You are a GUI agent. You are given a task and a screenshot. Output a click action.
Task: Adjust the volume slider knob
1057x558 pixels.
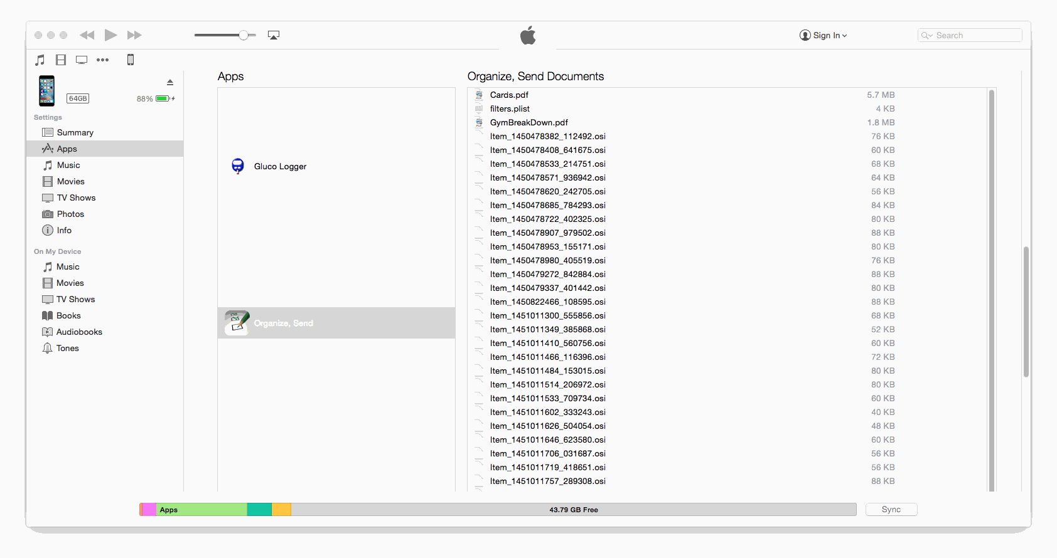point(244,35)
